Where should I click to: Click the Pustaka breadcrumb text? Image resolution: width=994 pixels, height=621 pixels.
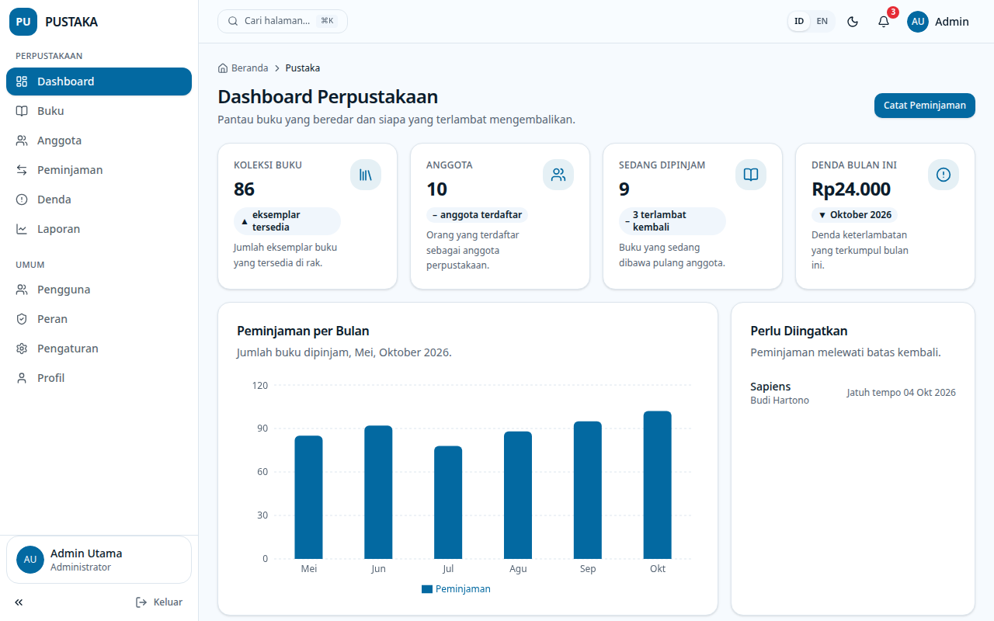303,68
